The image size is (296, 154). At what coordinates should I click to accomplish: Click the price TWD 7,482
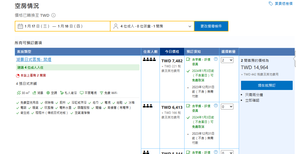172,61
